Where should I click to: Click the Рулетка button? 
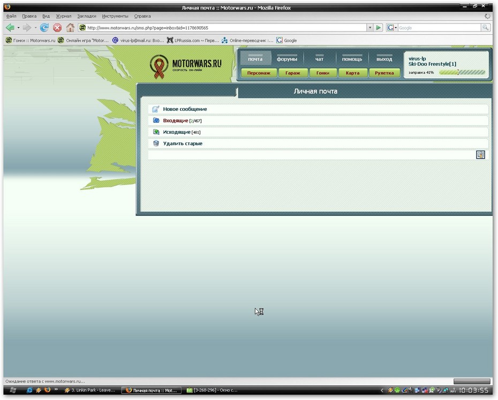coord(384,73)
